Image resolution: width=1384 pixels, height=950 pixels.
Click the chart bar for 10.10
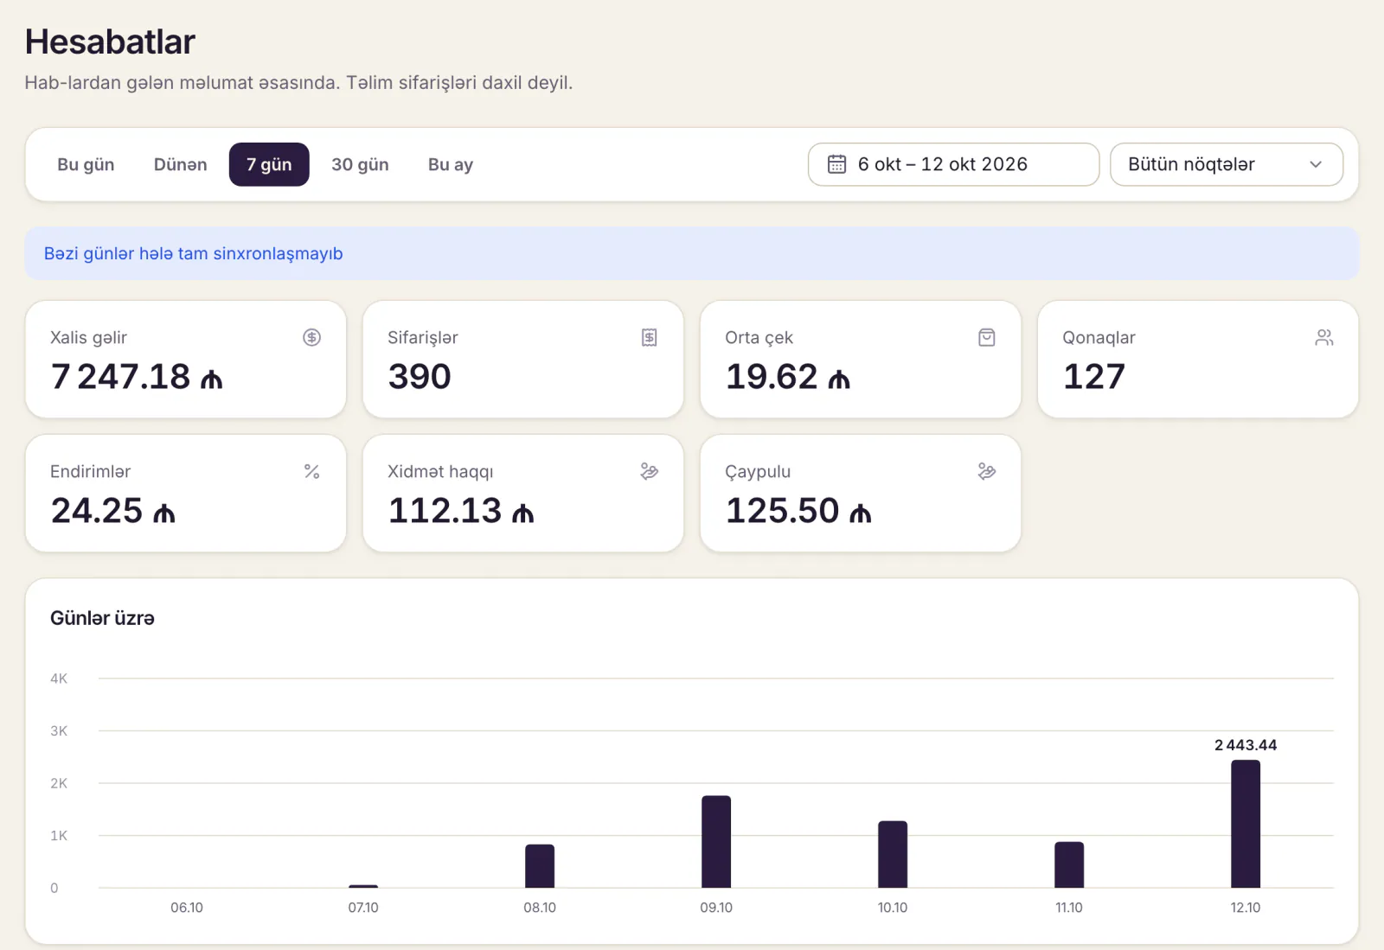(x=893, y=854)
